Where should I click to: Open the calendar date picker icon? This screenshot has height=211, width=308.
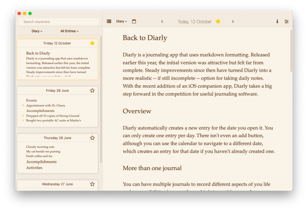[x=134, y=22]
